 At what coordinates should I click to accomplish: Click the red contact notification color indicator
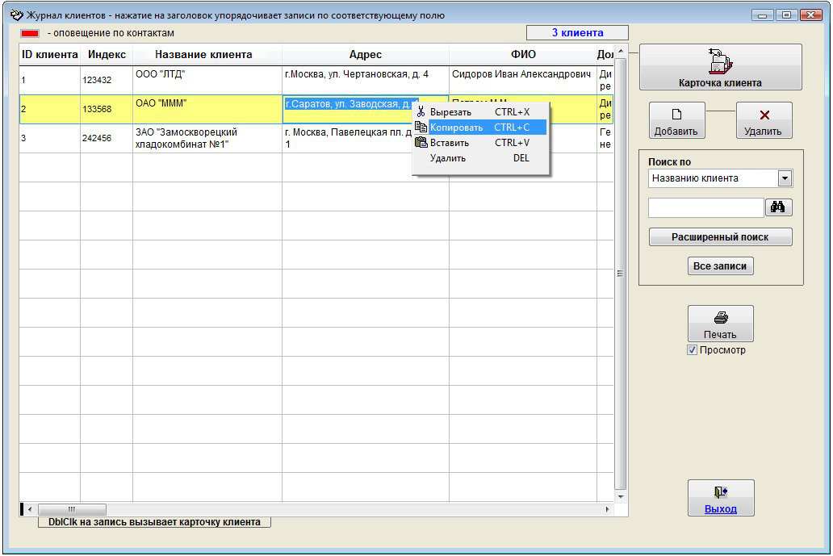[30, 33]
